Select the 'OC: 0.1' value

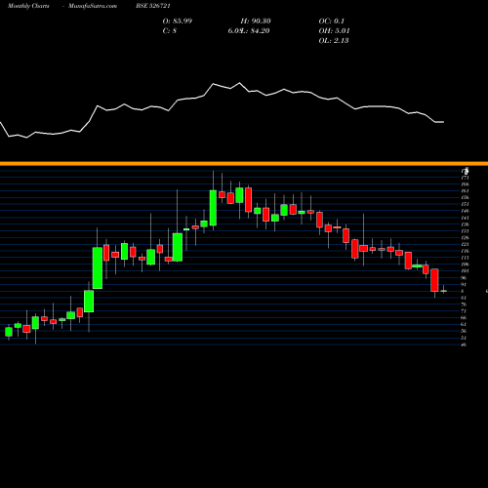pos(332,21)
